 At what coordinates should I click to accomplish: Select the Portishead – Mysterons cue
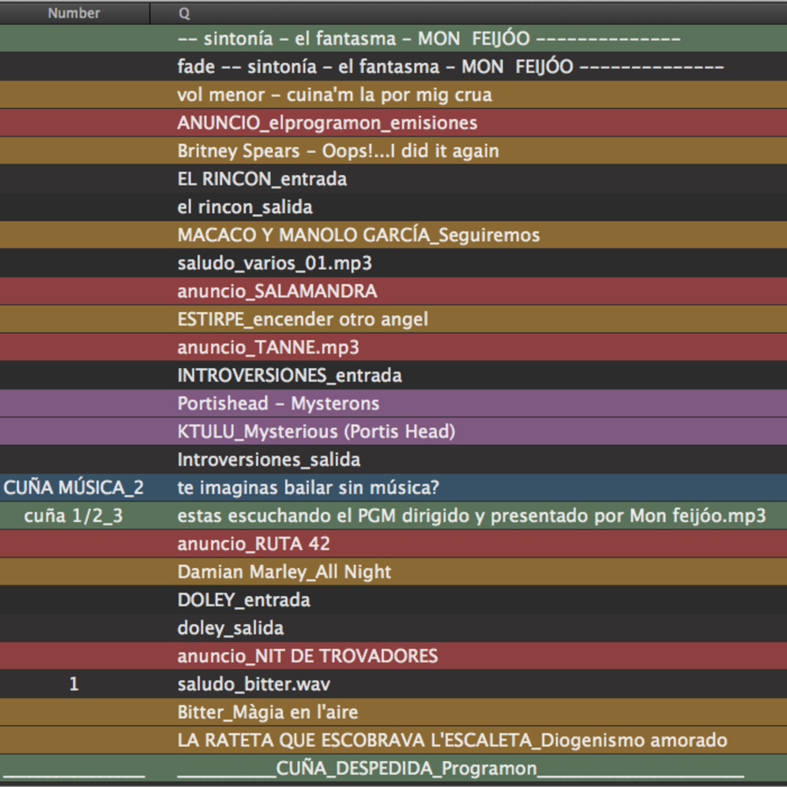278,404
